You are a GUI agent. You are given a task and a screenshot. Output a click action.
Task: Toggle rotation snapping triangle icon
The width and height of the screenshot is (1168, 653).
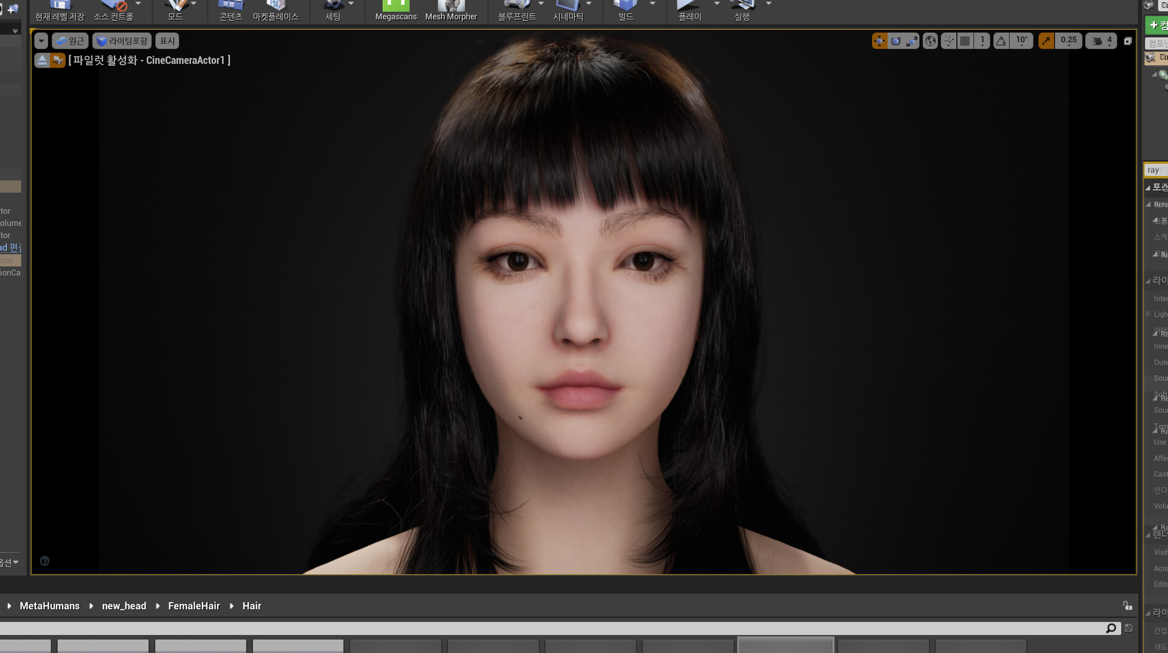[x=1001, y=41]
